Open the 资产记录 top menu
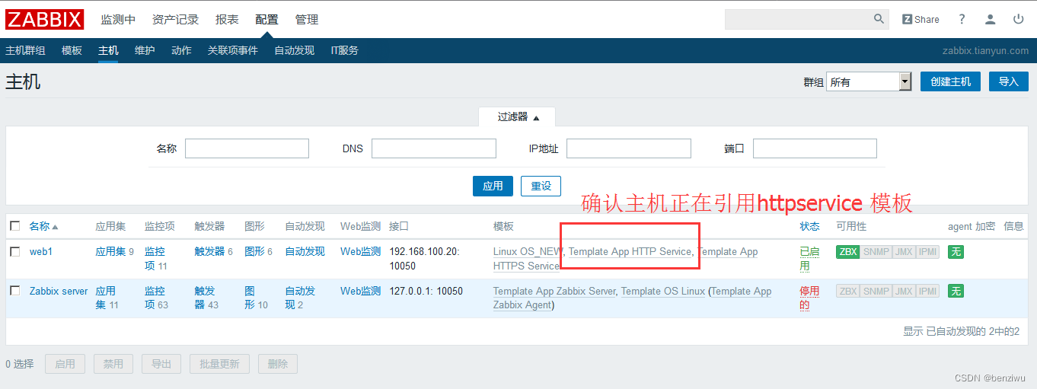This screenshot has height=389, width=1037. (175, 19)
